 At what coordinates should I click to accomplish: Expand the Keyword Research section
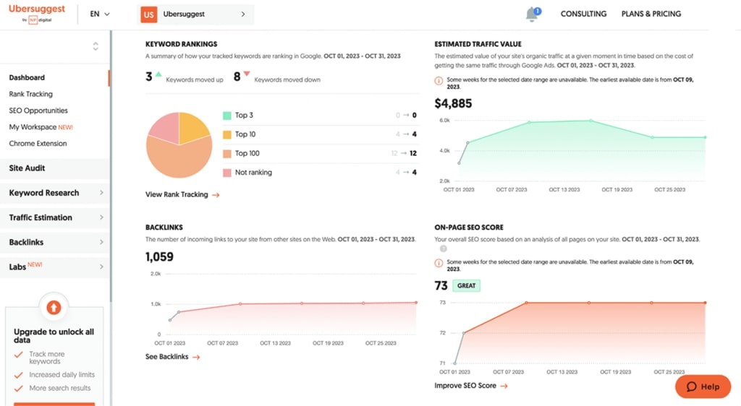click(55, 193)
